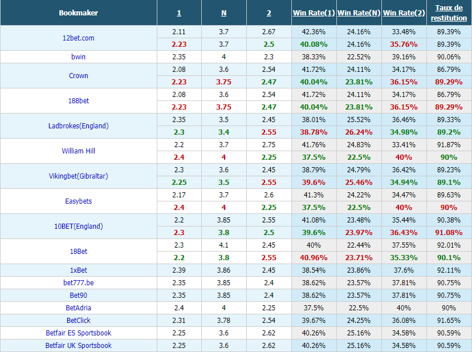
Task: Select bwin's 39.16% win rate cell
Action: (x=404, y=56)
